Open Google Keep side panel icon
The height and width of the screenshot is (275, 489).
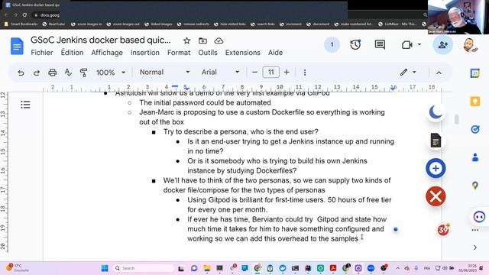[x=475, y=102]
